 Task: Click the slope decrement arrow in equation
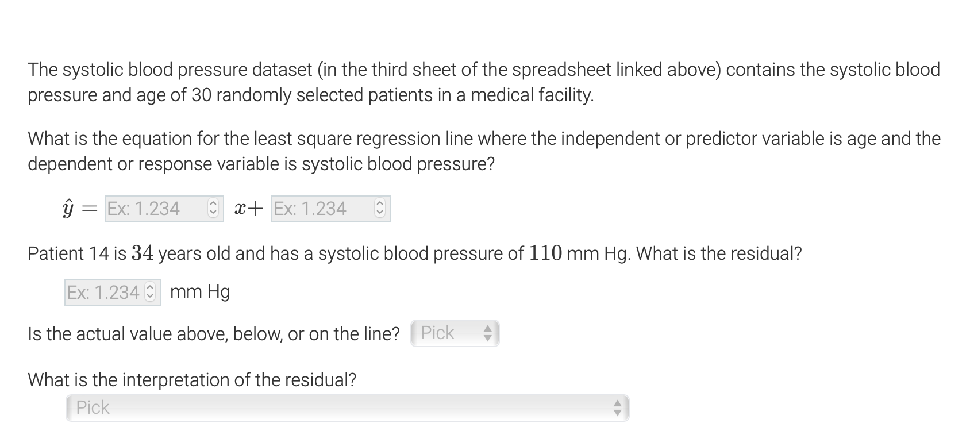pyautogui.click(x=213, y=212)
